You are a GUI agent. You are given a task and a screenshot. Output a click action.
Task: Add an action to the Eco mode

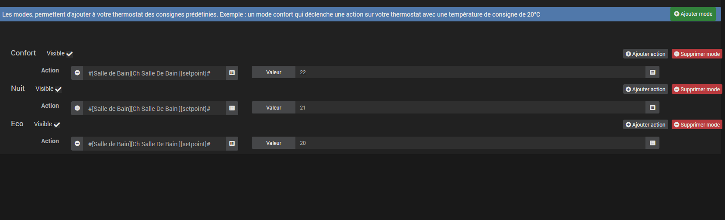click(x=645, y=125)
